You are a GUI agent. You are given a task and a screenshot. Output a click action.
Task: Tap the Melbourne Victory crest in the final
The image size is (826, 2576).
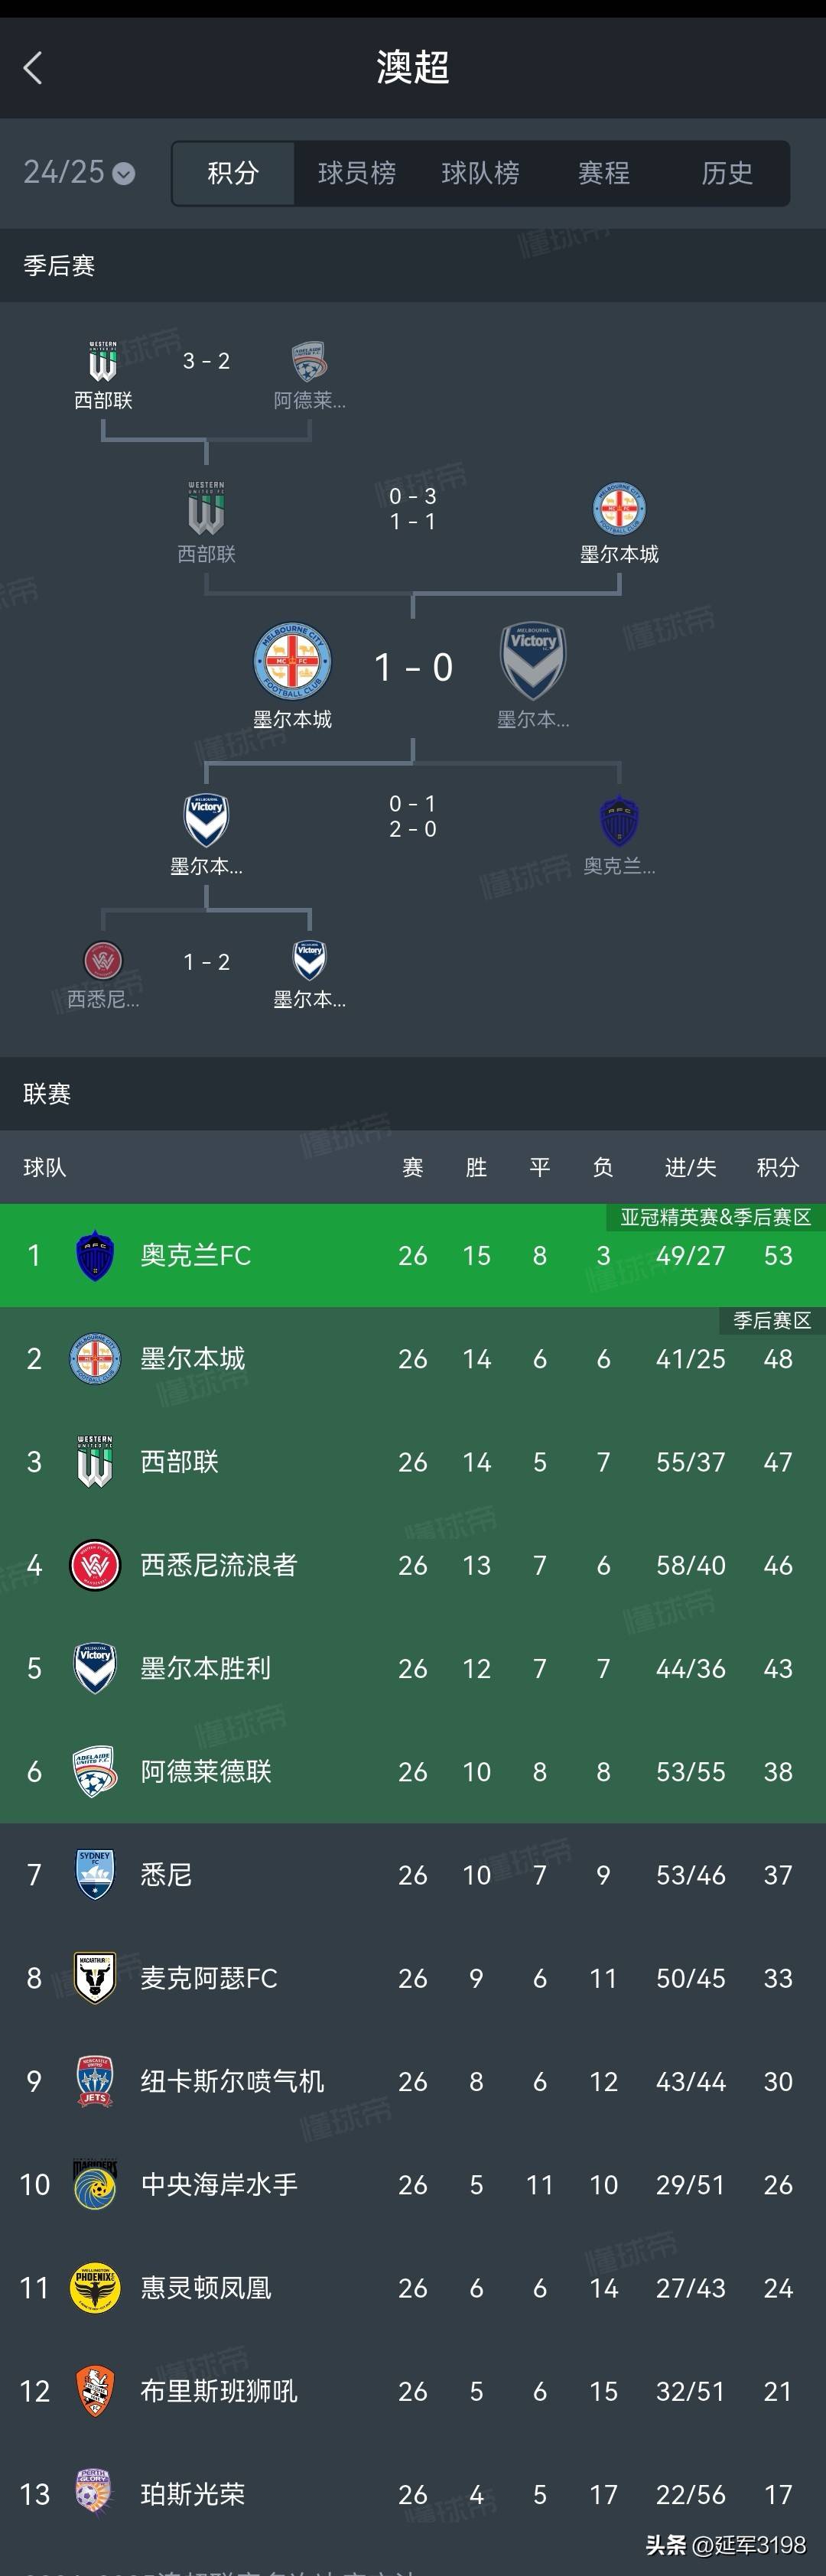click(x=533, y=662)
